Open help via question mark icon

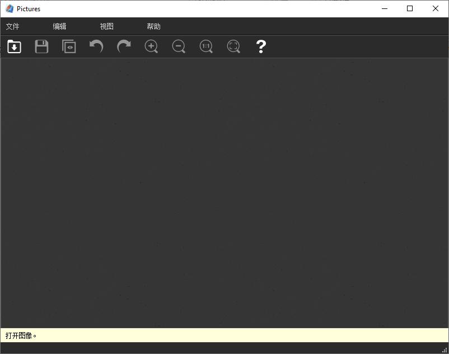click(x=261, y=46)
